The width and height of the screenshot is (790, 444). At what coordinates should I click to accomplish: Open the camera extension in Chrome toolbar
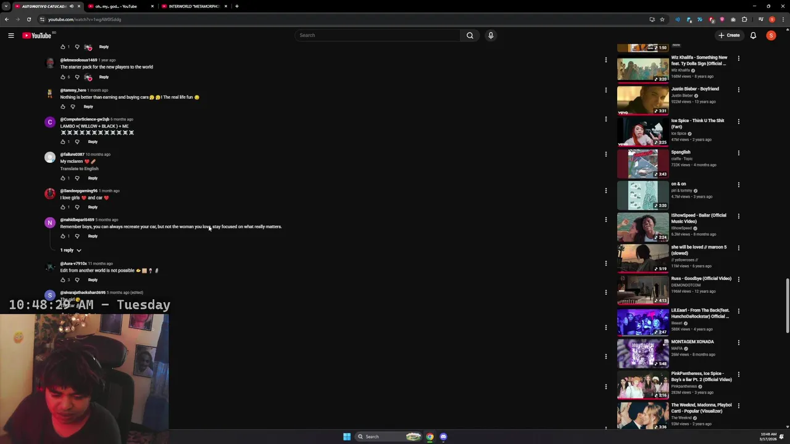[733, 19]
